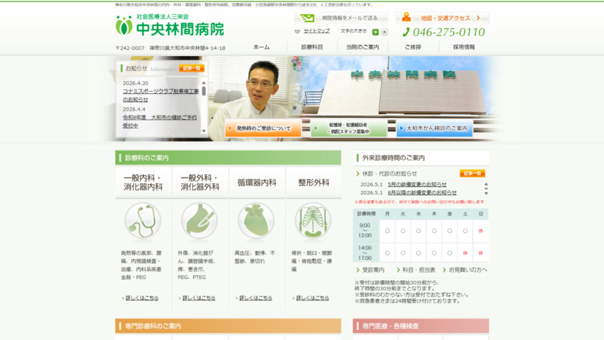The width and height of the screenshot is (604, 340).
Task: Open 5月の診療変更のお知らせ link
Action: pos(417,185)
